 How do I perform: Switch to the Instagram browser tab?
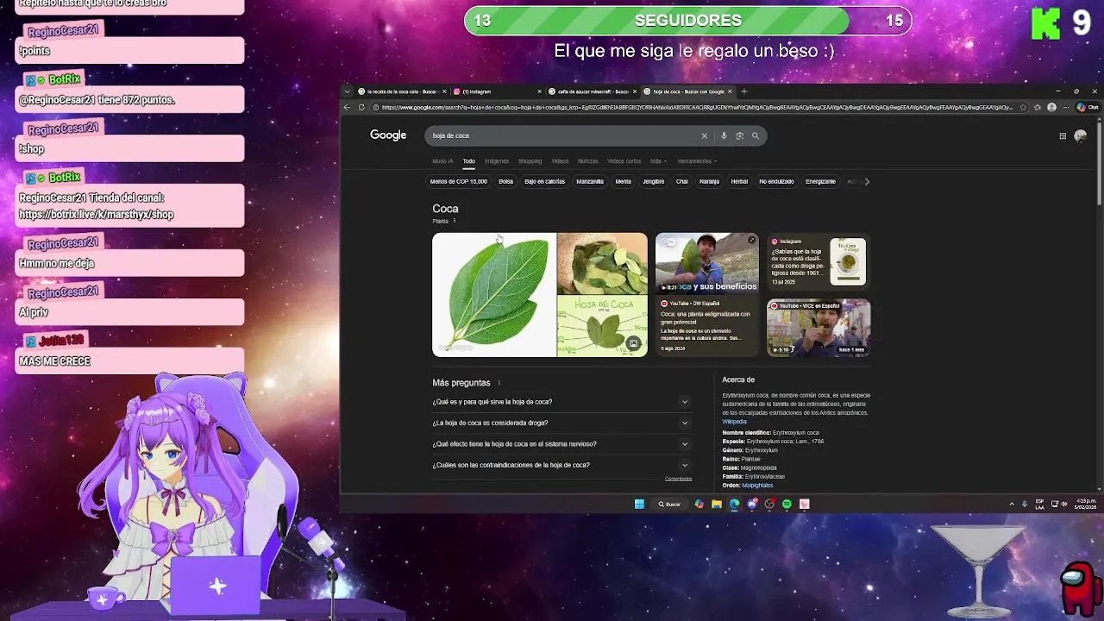pos(496,91)
